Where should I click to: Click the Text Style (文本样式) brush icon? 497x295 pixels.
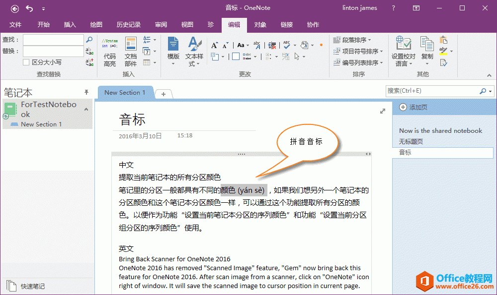click(194, 51)
